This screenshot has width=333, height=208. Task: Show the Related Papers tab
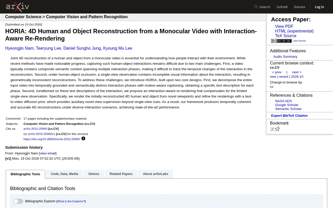coord(121,174)
